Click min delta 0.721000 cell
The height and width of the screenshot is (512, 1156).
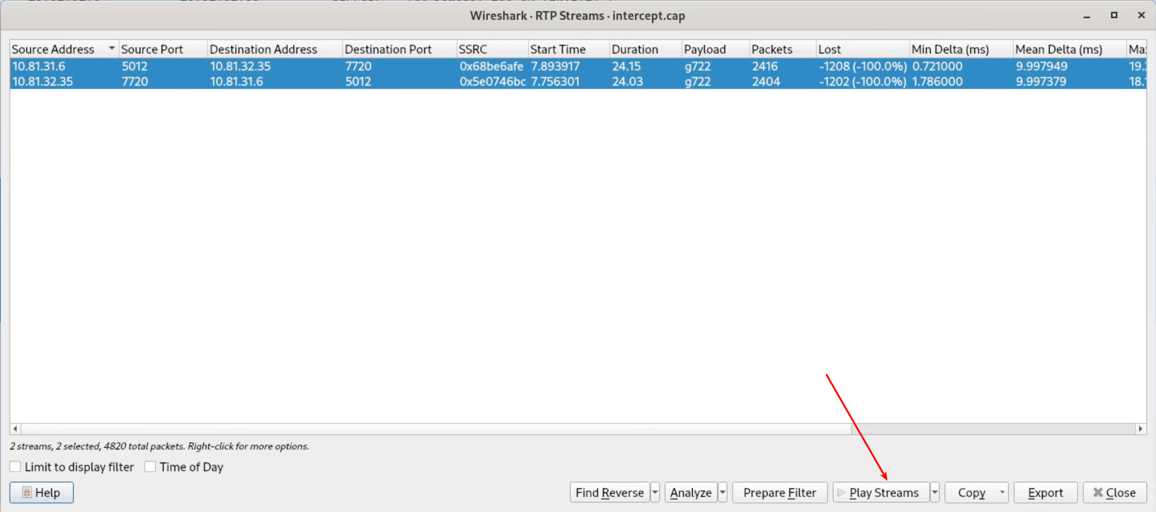click(x=938, y=66)
